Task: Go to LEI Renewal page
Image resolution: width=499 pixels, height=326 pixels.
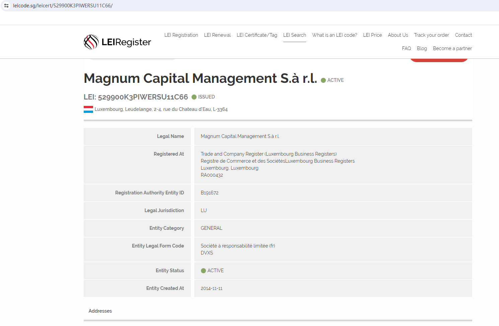Action: coord(217,35)
